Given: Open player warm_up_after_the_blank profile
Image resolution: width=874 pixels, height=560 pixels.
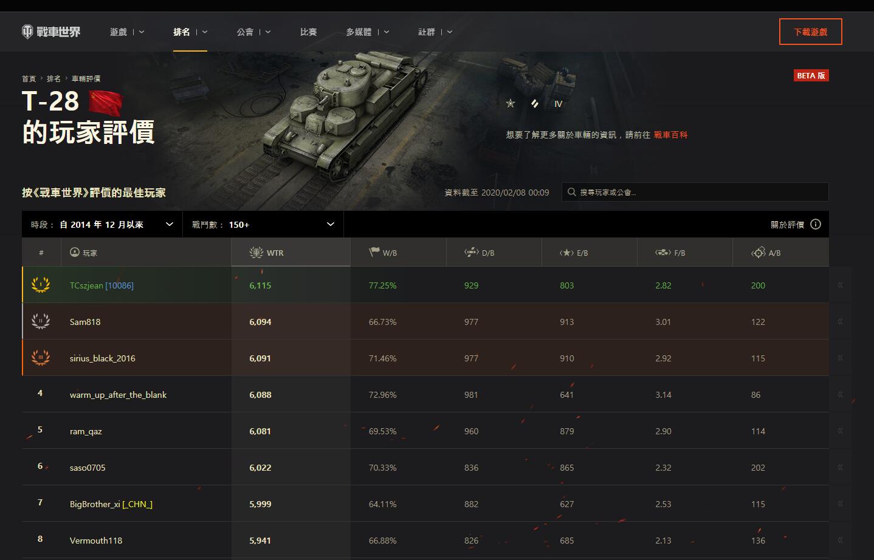Looking at the screenshot, I should click(x=118, y=395).
